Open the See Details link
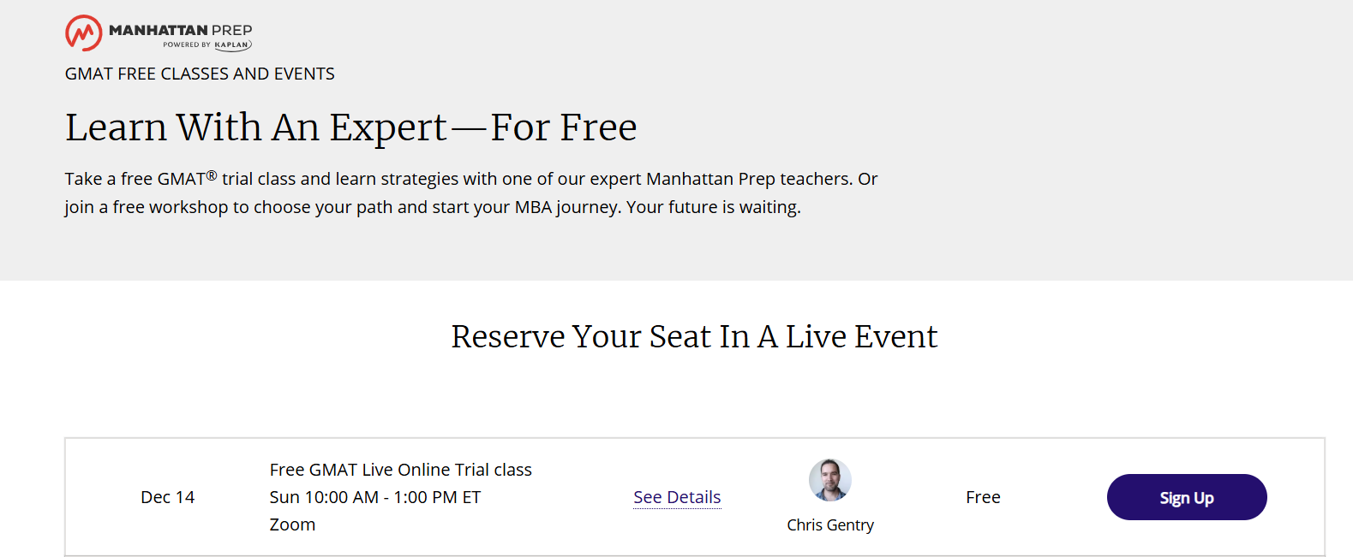 [x=677, y=497]
